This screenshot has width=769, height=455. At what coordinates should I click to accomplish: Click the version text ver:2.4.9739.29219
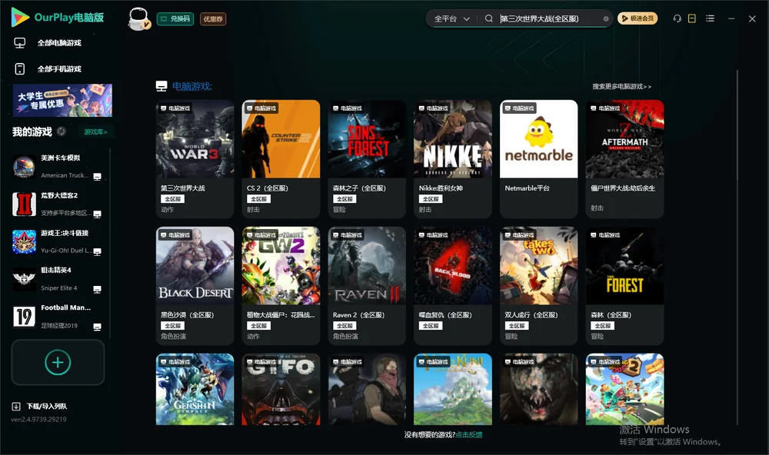tap(38, 420)
